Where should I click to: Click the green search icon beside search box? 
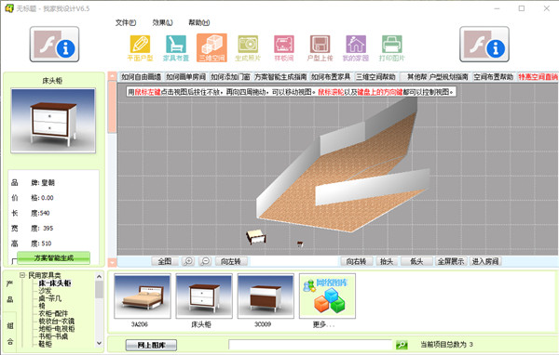click(x=402, y=345)
